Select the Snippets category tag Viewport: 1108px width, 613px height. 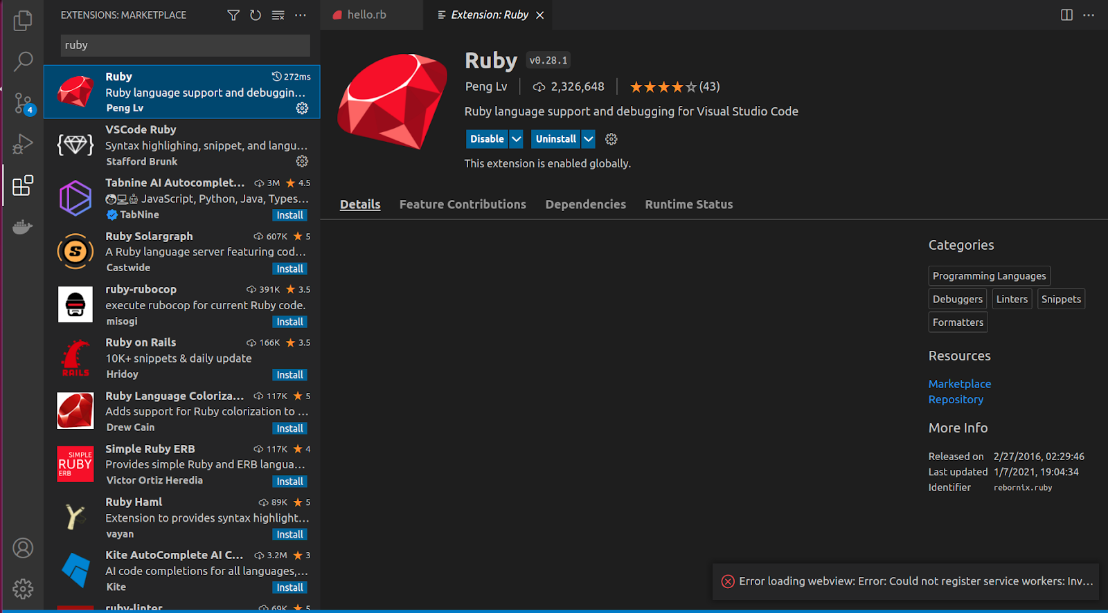tap(1061, 299)
